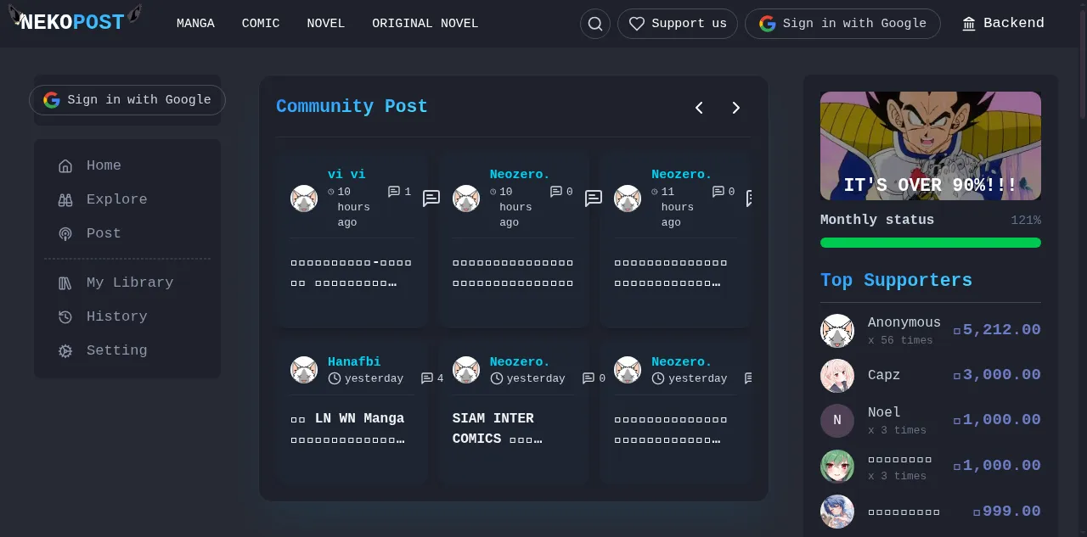This screenshot has height=537, width=1087.
Task: Show next Community Post page
Action: point(736,108)
